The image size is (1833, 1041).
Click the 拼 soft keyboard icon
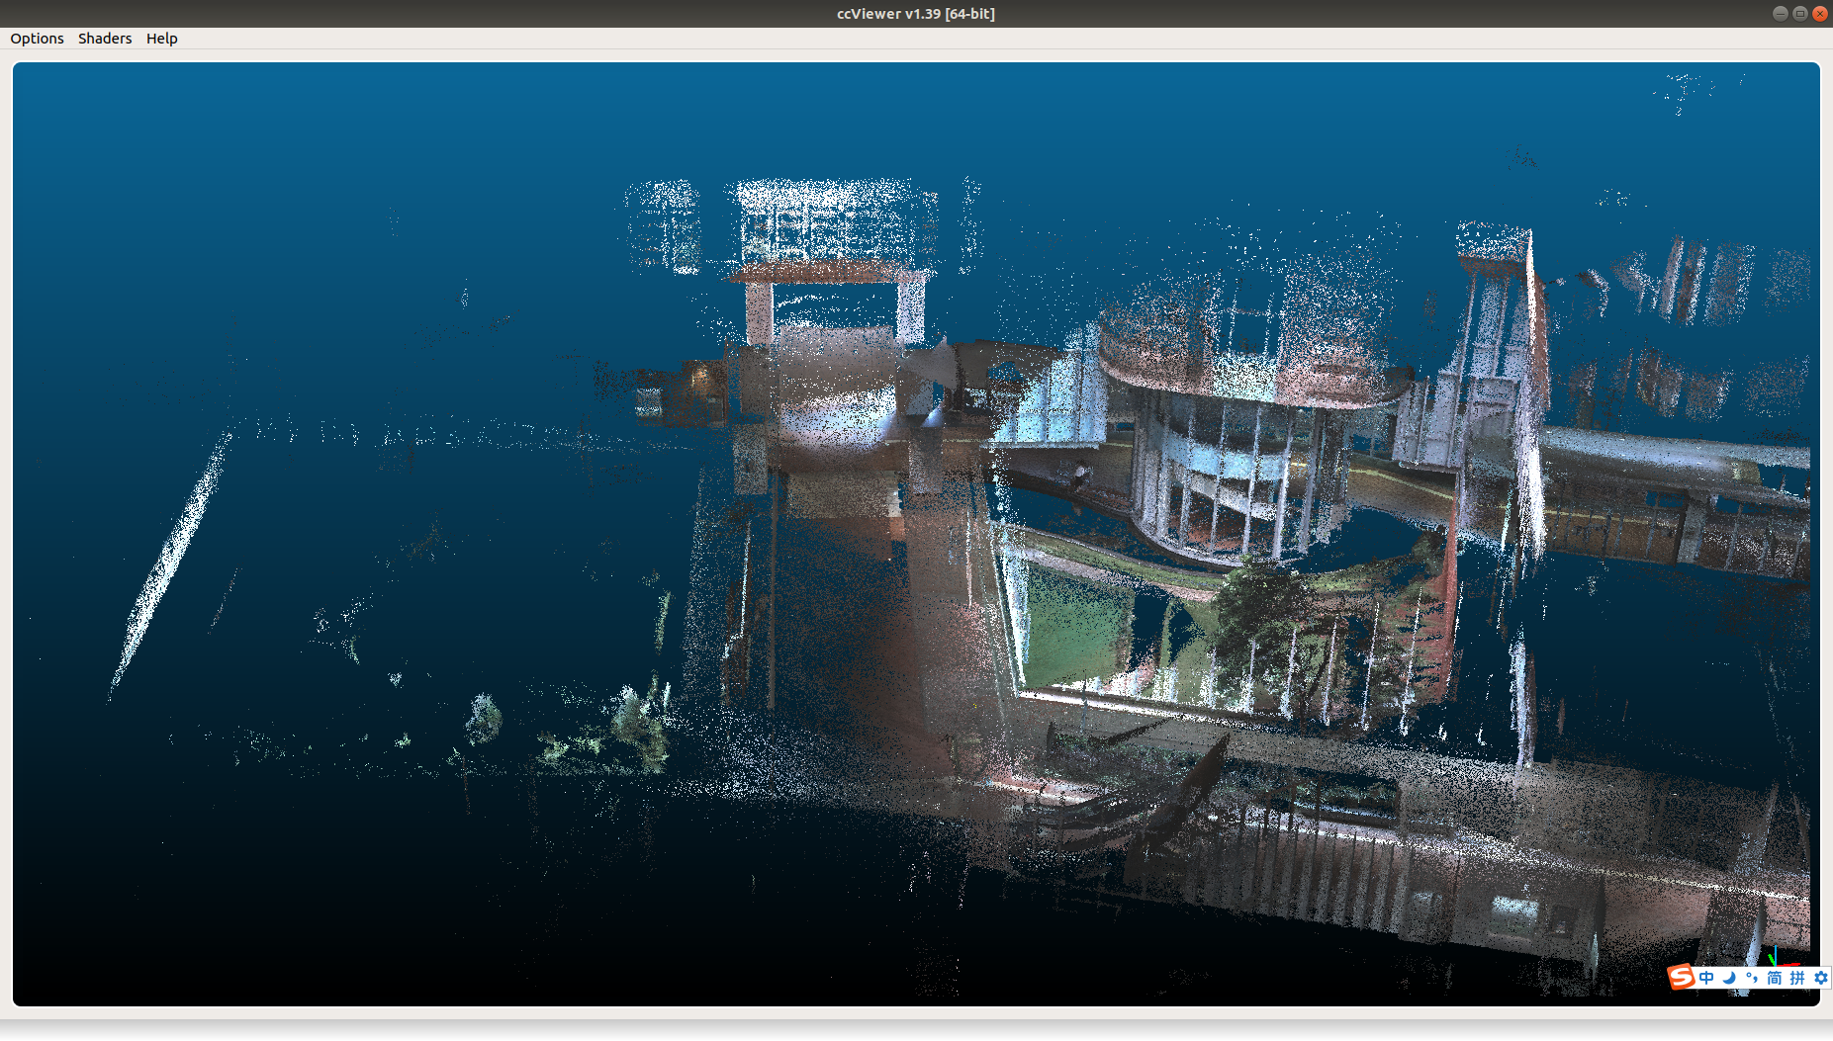(x=1794, y=978)
